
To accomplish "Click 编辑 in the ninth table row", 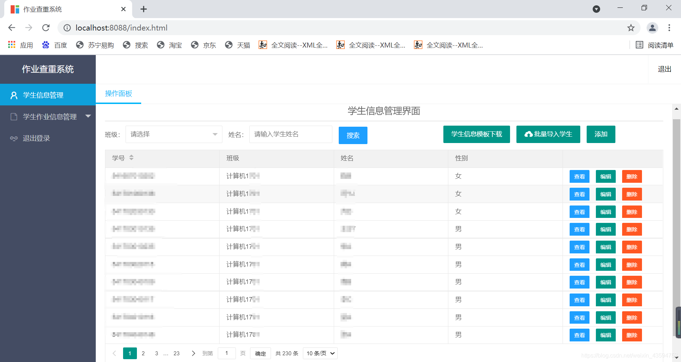I will point(606,318).
